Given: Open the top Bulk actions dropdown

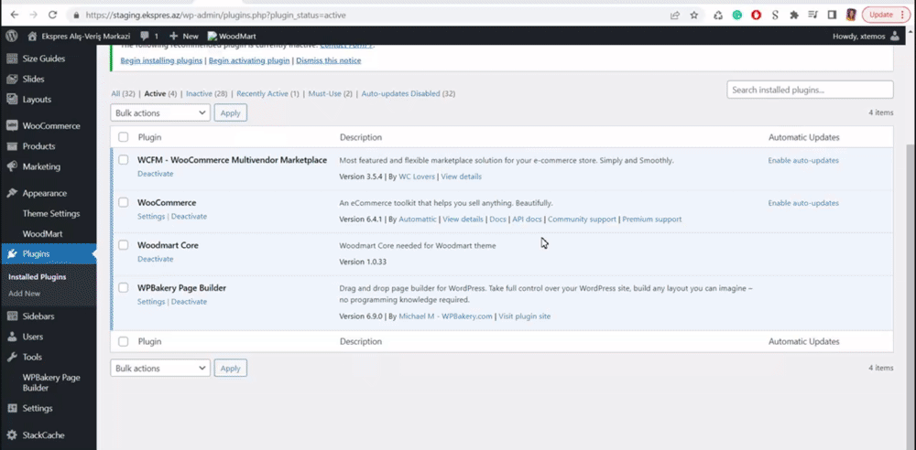Looking at the screenshot, I should pos(160,112).
